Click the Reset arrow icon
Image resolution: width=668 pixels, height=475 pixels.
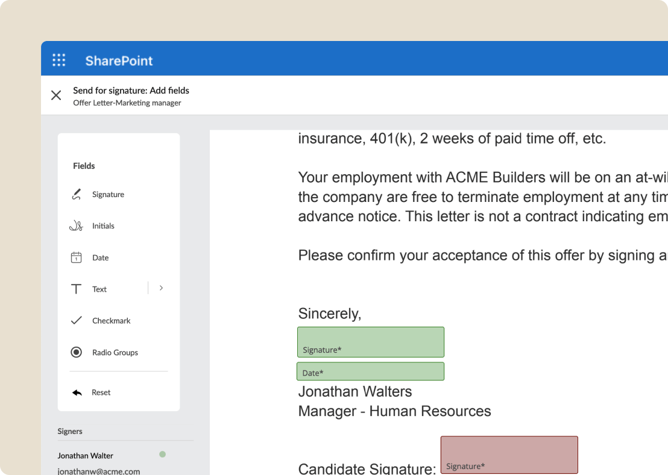click(x=77, y=392)
